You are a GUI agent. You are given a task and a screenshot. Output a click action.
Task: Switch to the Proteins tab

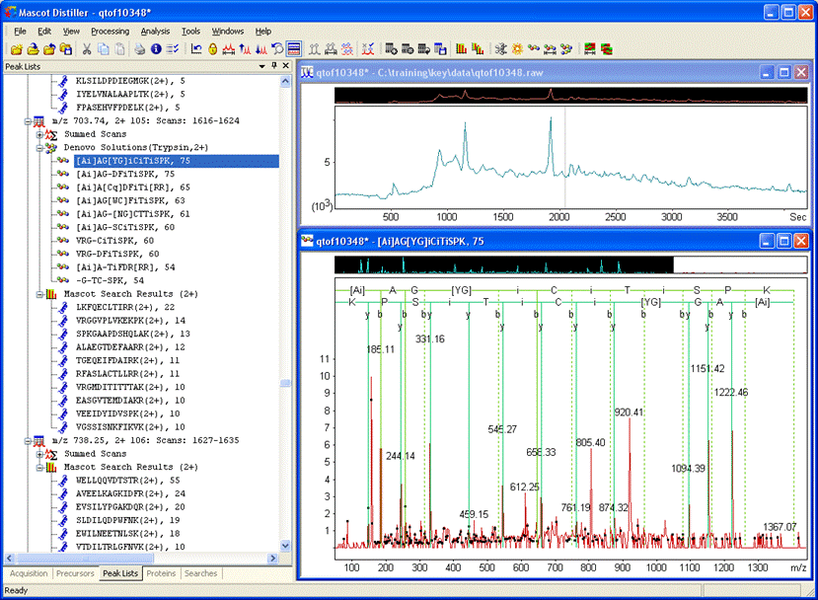coord(161,573)
